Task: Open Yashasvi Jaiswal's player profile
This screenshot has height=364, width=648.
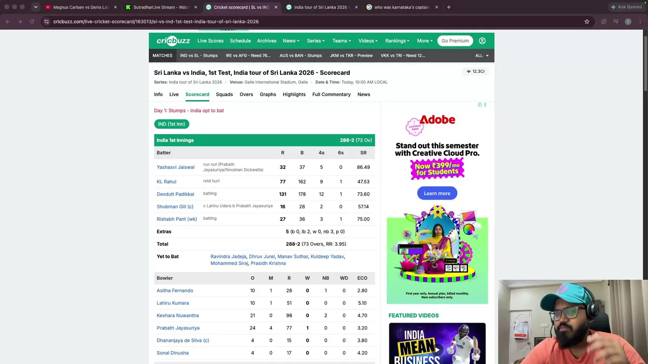Action: tap(176, 167)
